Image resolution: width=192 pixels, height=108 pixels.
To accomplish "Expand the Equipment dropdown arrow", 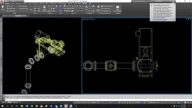I will 16,11.
